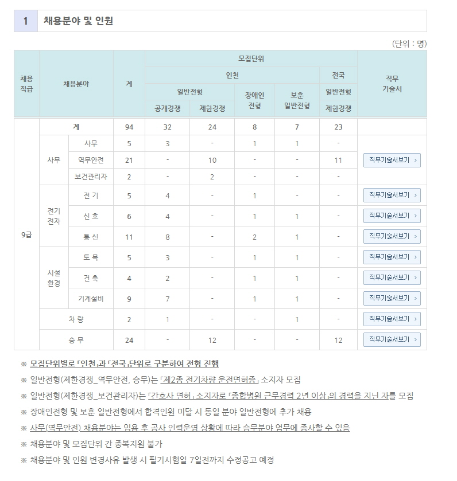Open the 직무기술서보기 button for 사무 group

click(392, 160)
